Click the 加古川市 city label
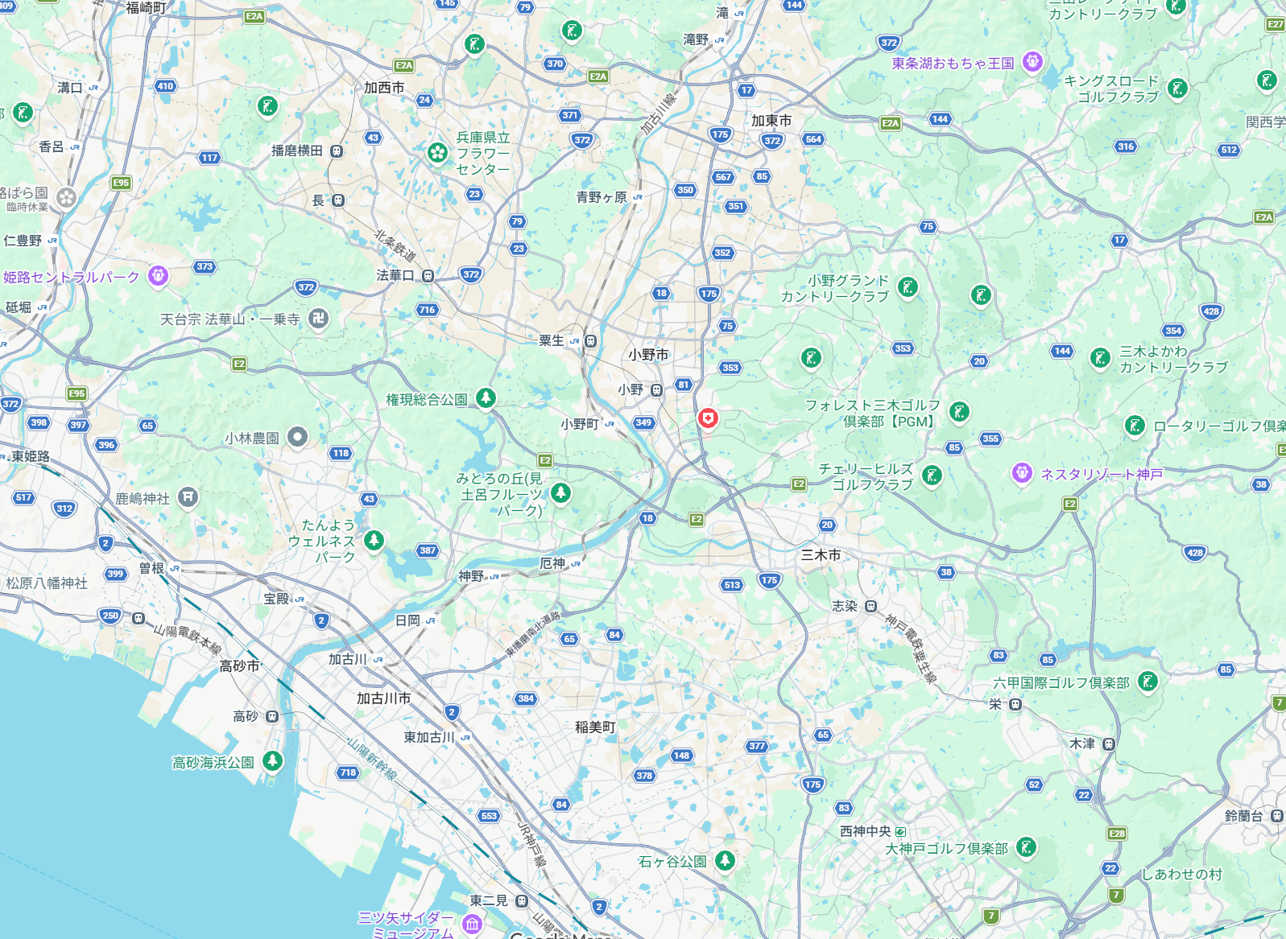The height and width of the screenshot is (939, 1286). point(383,698)
